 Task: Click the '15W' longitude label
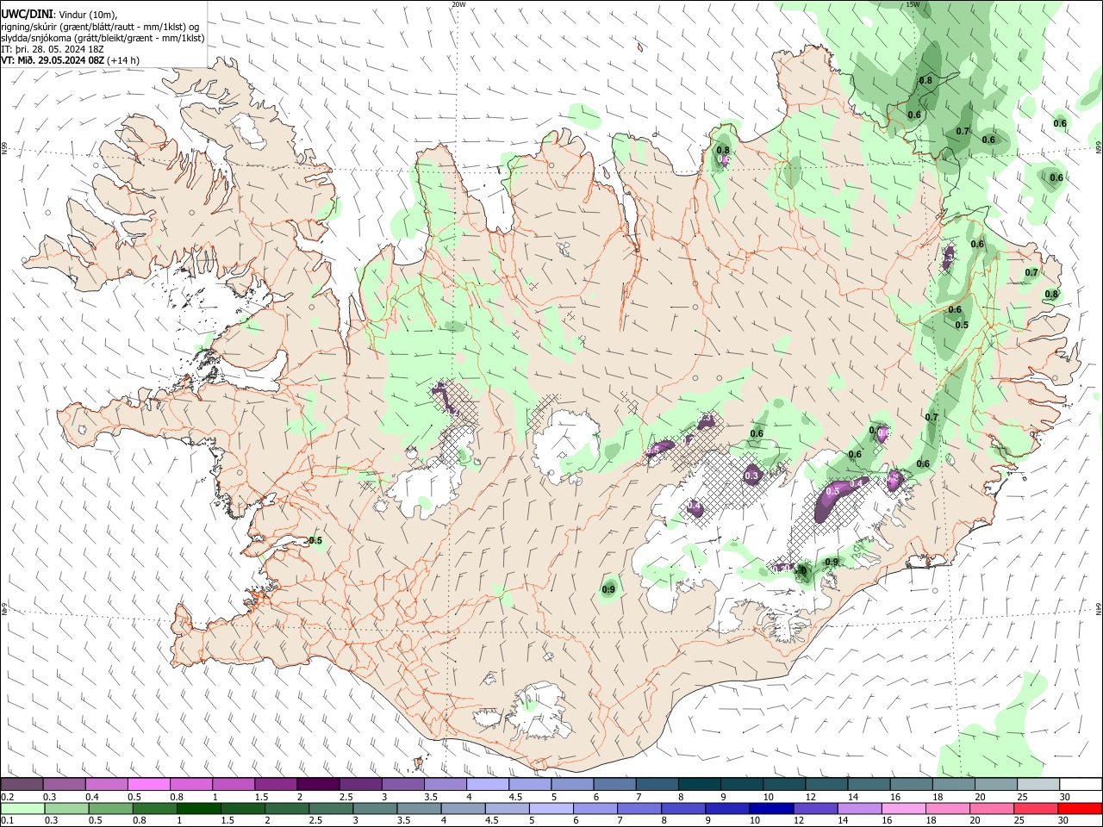tap(913, 4)
